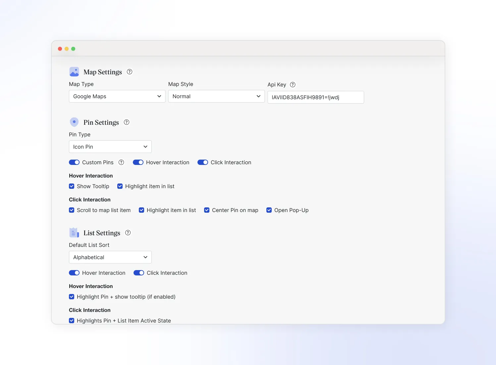Viewport: 496px width, 365px height.
Task: Click the Pin Settings location icon
Action: [x=74, y=122]
